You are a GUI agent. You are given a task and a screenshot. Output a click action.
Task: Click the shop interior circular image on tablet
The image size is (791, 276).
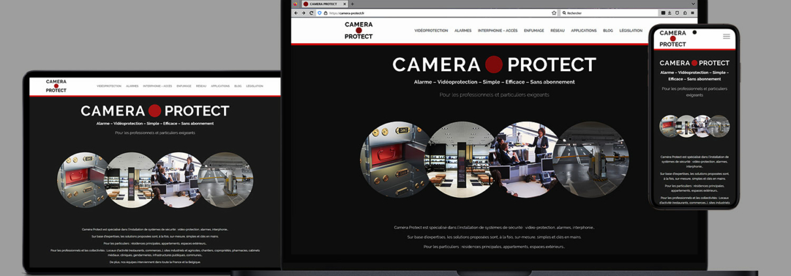point(131,180)
